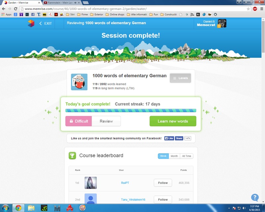
Task: Open the network icon in the tray
Action: [x=239, y=208]
